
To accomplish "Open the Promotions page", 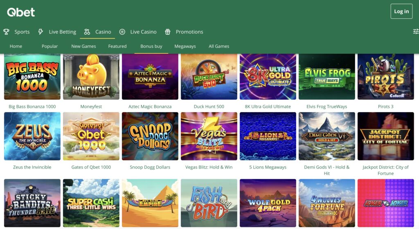I will (189, 32).
